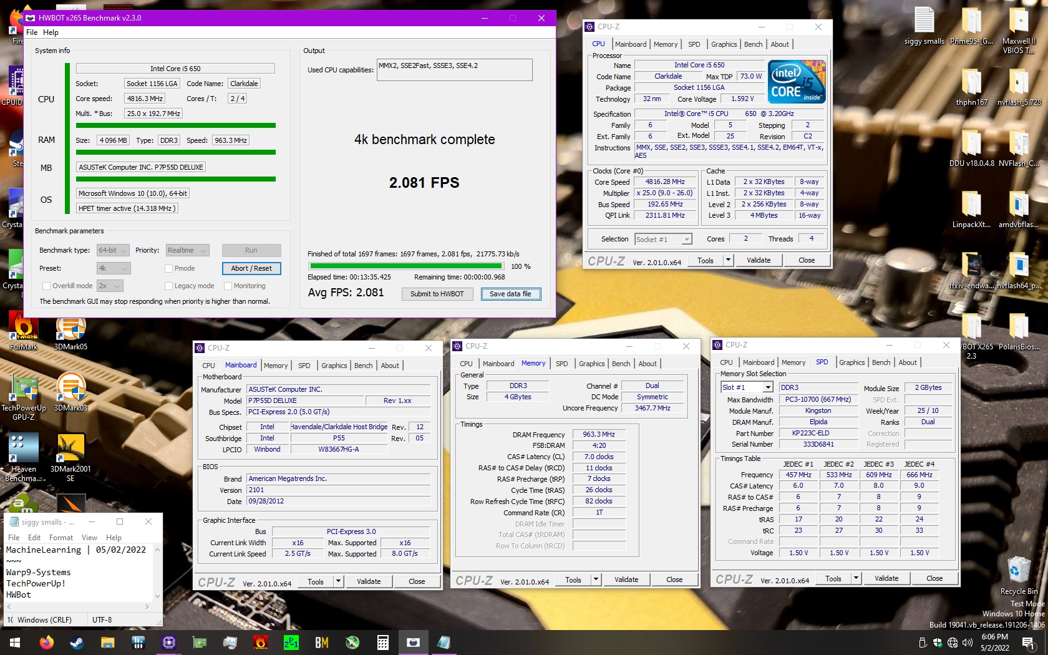Open Notepad's Format menu

pos(61,538)
